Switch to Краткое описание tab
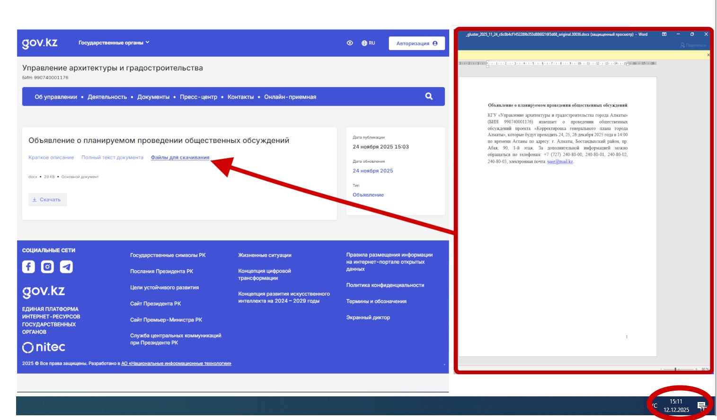This screenshot has width=717, height=420. 51,157
